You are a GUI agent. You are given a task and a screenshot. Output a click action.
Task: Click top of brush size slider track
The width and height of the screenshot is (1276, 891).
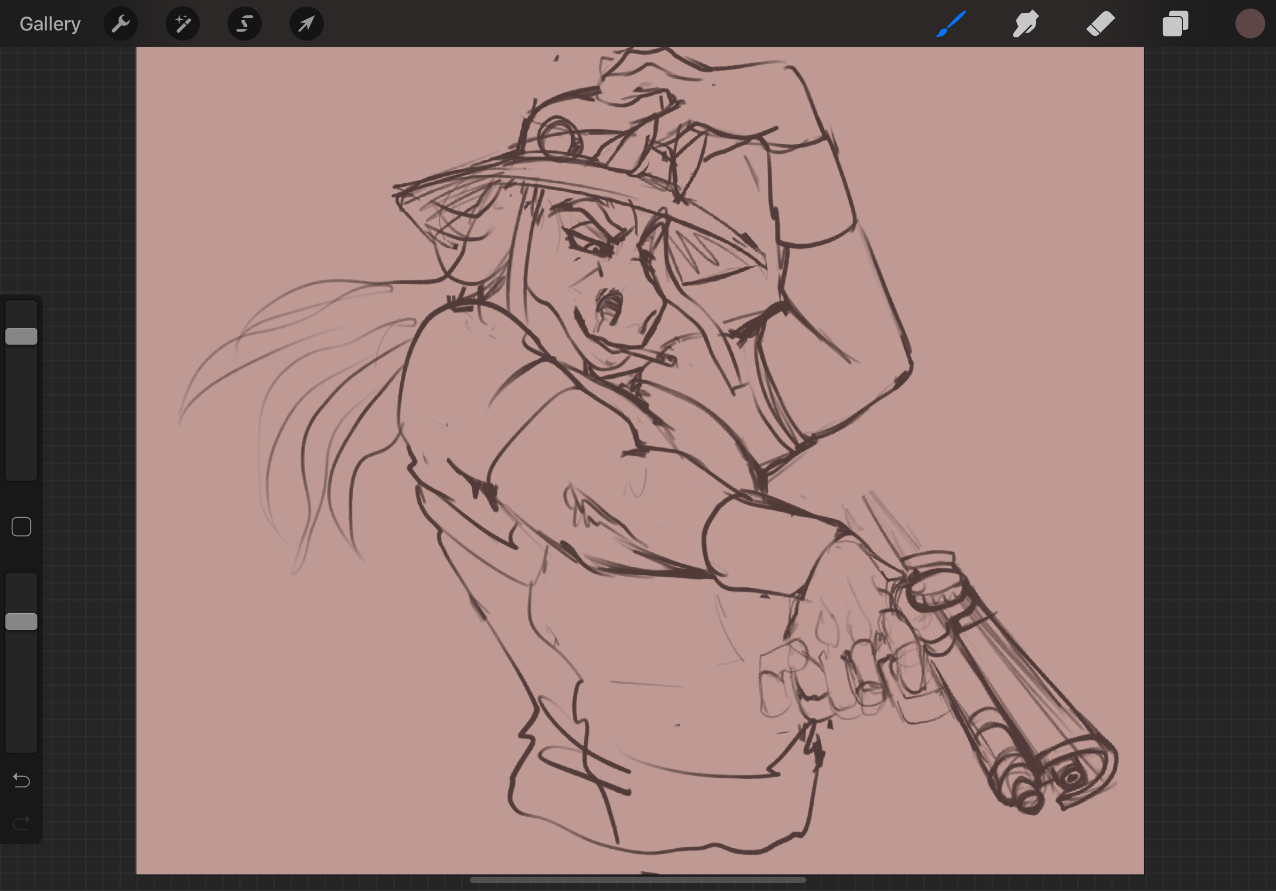(x=21, y=309)
